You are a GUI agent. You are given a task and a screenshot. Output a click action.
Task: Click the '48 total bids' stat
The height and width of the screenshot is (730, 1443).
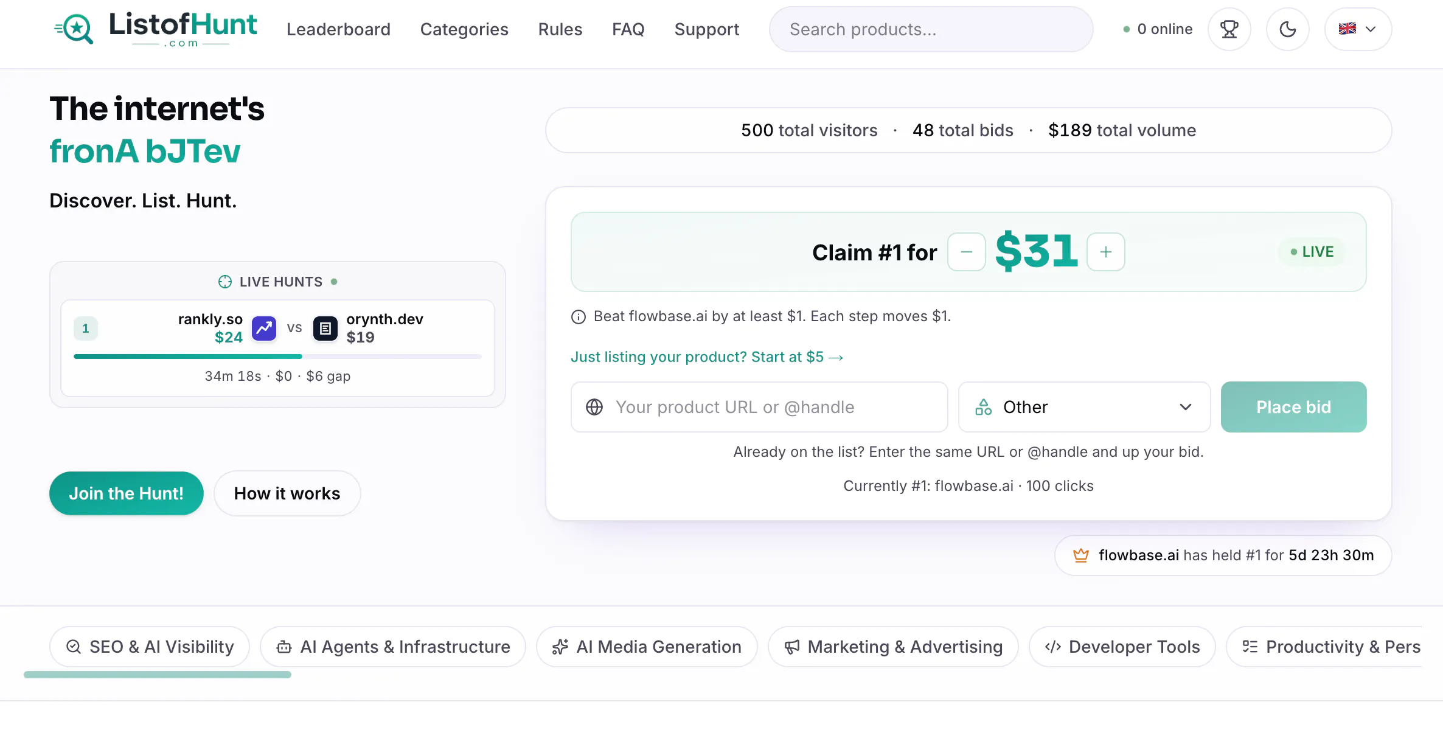[x=963, y=130]
